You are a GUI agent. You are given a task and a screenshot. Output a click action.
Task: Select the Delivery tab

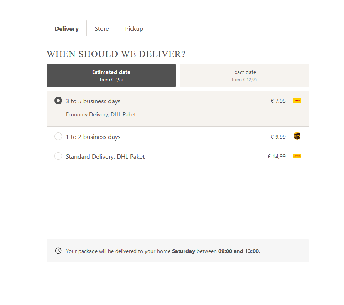67,28
